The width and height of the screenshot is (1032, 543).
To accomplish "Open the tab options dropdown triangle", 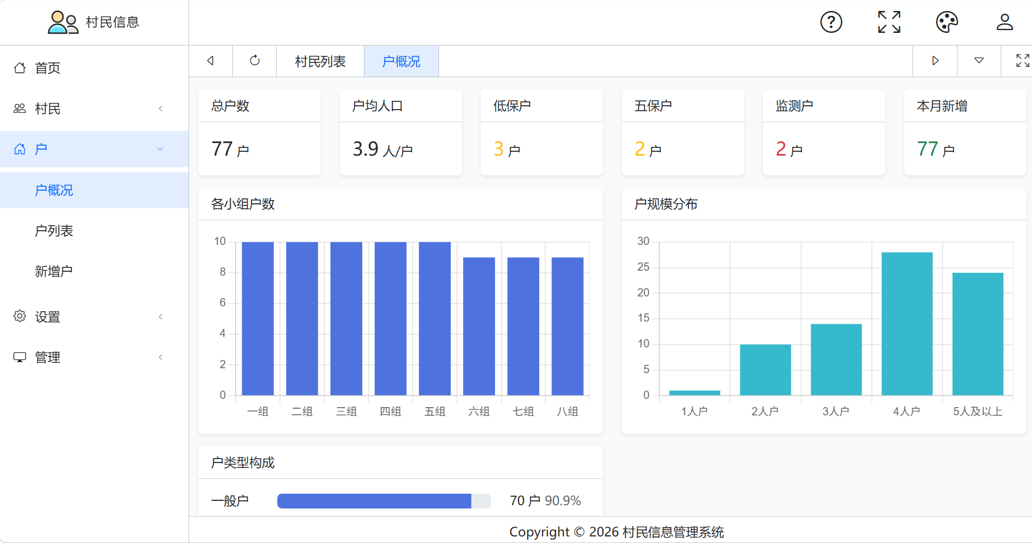I will tap(979, 61).
